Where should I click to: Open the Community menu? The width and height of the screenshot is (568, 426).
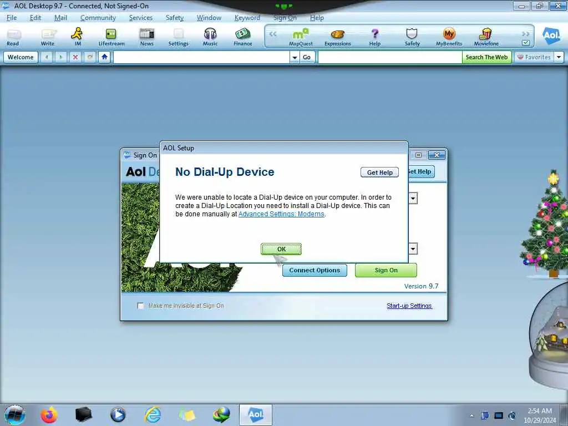coord(98,17)
